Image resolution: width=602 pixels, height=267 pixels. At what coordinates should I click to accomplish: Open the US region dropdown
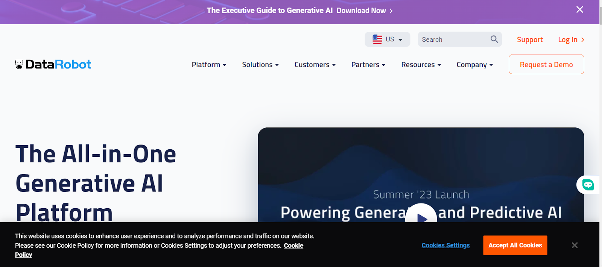(x=387, y=39)
